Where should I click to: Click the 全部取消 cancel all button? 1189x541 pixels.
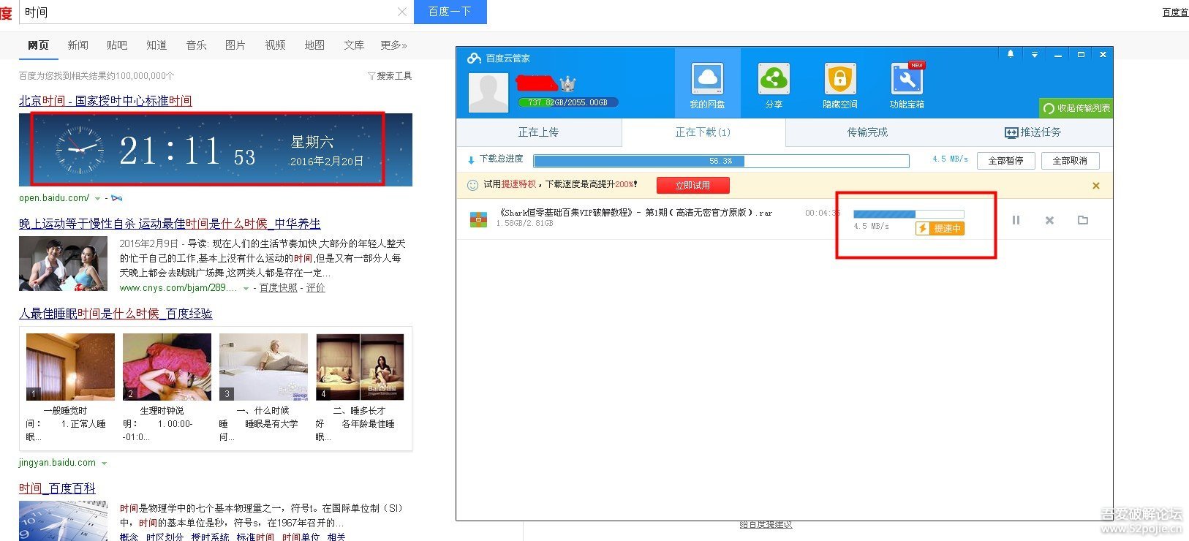pos(1070,161)
